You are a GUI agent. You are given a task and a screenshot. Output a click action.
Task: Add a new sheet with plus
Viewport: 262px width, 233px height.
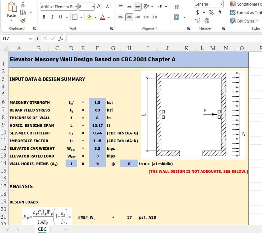(66, 230)
